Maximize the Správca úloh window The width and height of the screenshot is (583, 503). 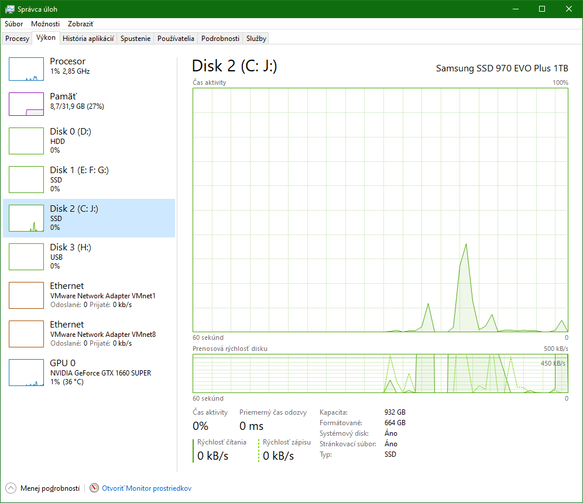(542, 9)
